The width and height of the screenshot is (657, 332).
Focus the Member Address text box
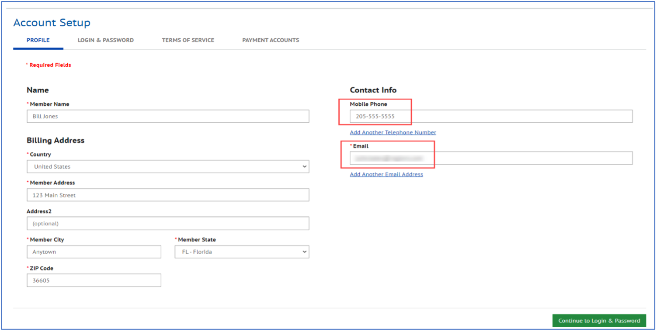(x=167, y=195)
